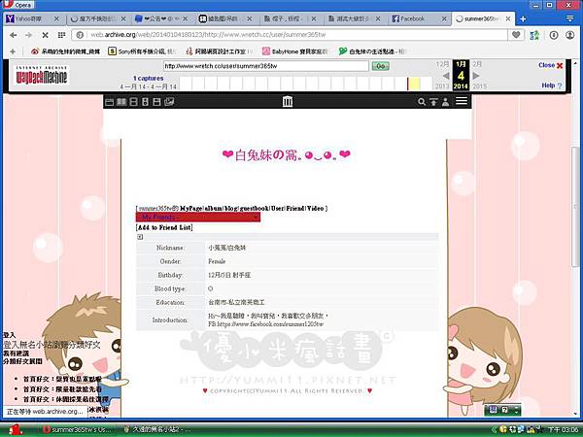Open the MyPage link
583x437 pixels.
click(191, 208)
